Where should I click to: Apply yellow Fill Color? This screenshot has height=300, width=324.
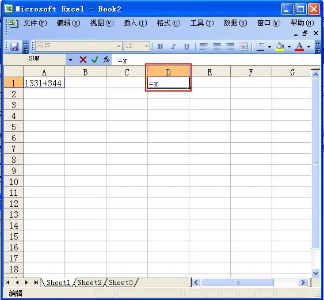(x=280, y=47)
